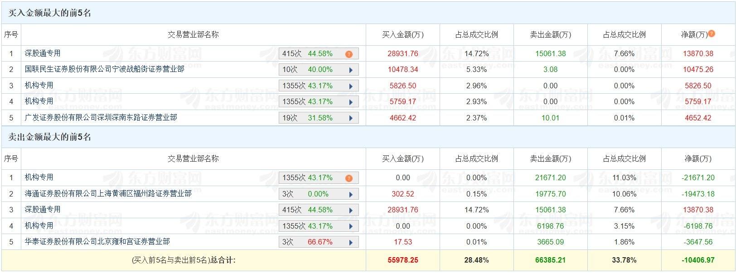Click the orange help icon next to 深股通专用 44.58%

point(349,53)
